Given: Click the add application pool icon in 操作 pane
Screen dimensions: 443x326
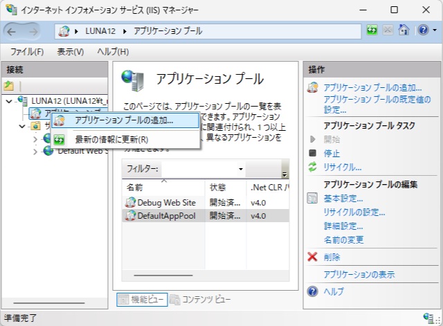Looking at the screenshot, I should [x=313, y=88].
